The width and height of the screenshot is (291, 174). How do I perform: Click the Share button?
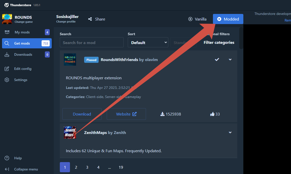point(97,19)
